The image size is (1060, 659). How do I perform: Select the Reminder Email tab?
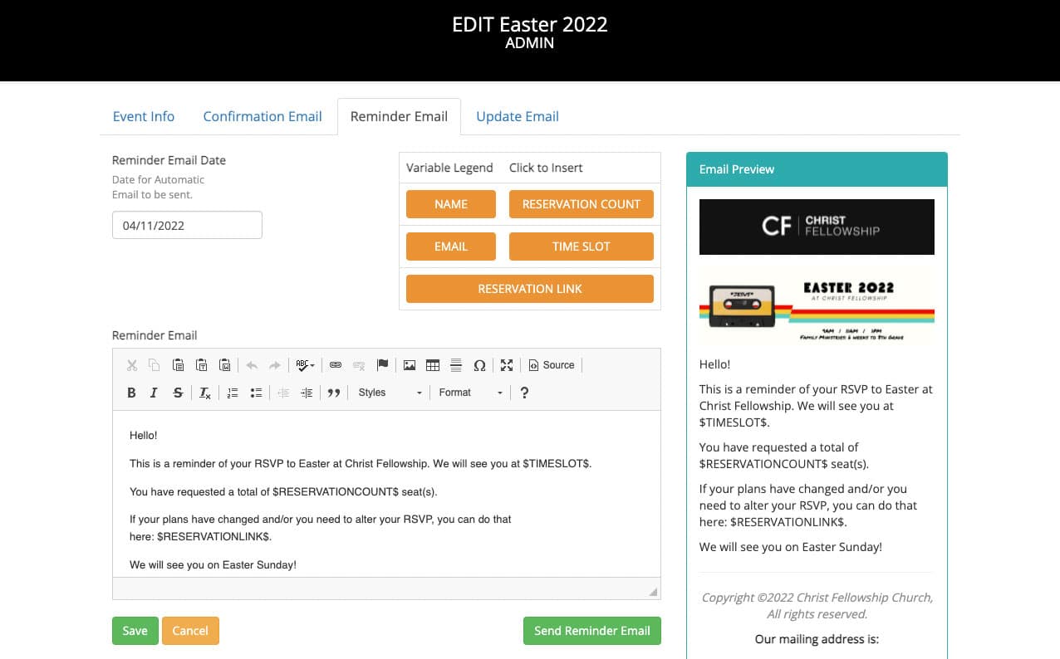399,116
